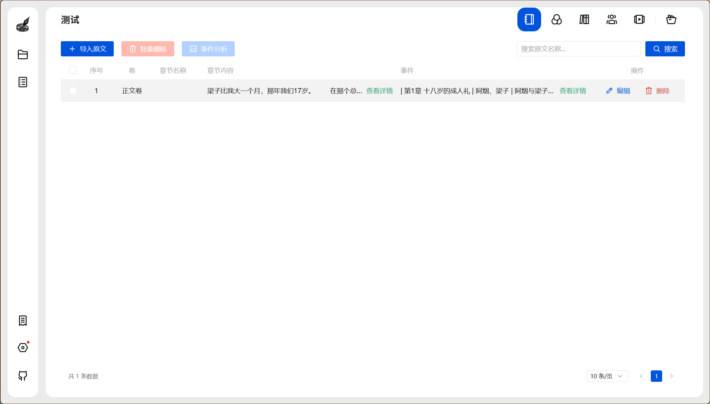Focus the 搜索原文名称 search field
Viewport: 710px width, 404px height.
click(x=579, y=49)
